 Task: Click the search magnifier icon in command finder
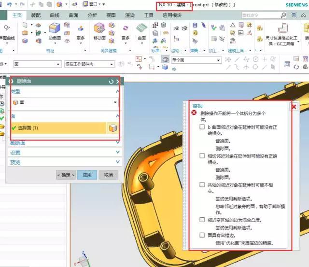coord(283,15)
